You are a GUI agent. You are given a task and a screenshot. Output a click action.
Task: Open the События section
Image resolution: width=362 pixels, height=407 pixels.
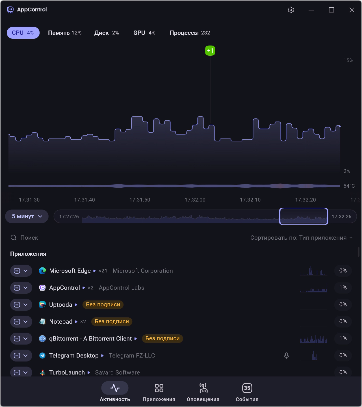tap(247, 392)
